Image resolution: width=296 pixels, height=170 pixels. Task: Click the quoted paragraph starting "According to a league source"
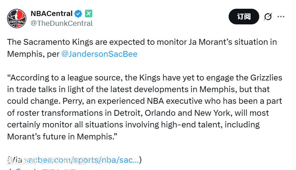point(145,78)
